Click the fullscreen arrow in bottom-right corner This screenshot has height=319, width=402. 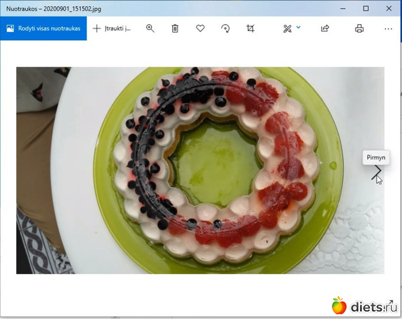[x=390, y=303]
